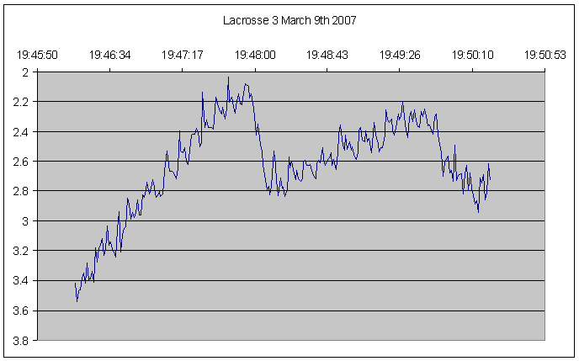Click the 19:47:17 time axis label
Viewport: 579px width, 361px height.
tap(182, 55)
